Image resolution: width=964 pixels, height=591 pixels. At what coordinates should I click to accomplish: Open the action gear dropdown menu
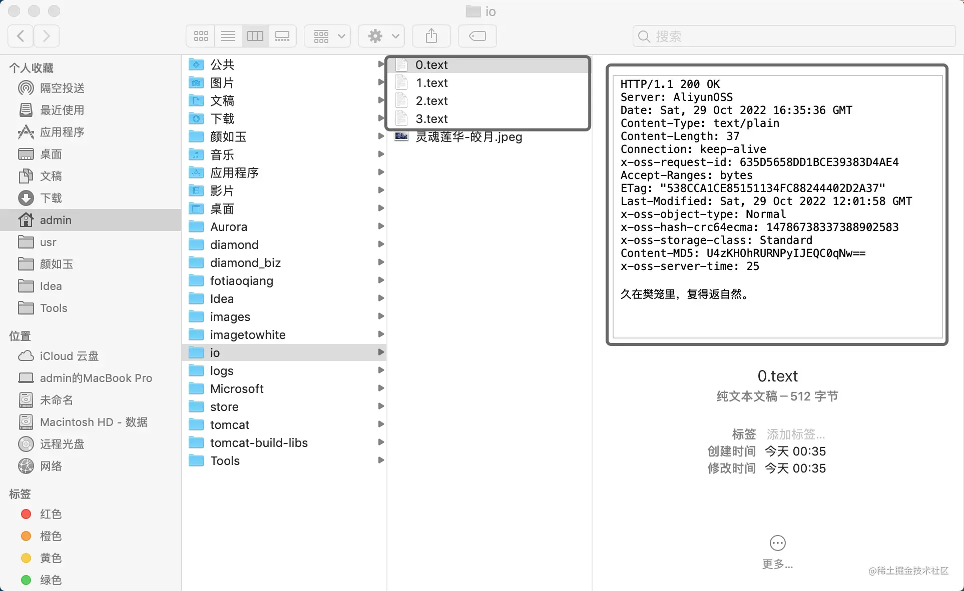coord(381,35)
